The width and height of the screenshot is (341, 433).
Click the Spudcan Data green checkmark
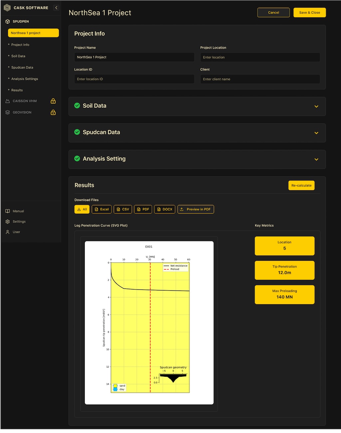coord(77,132)
